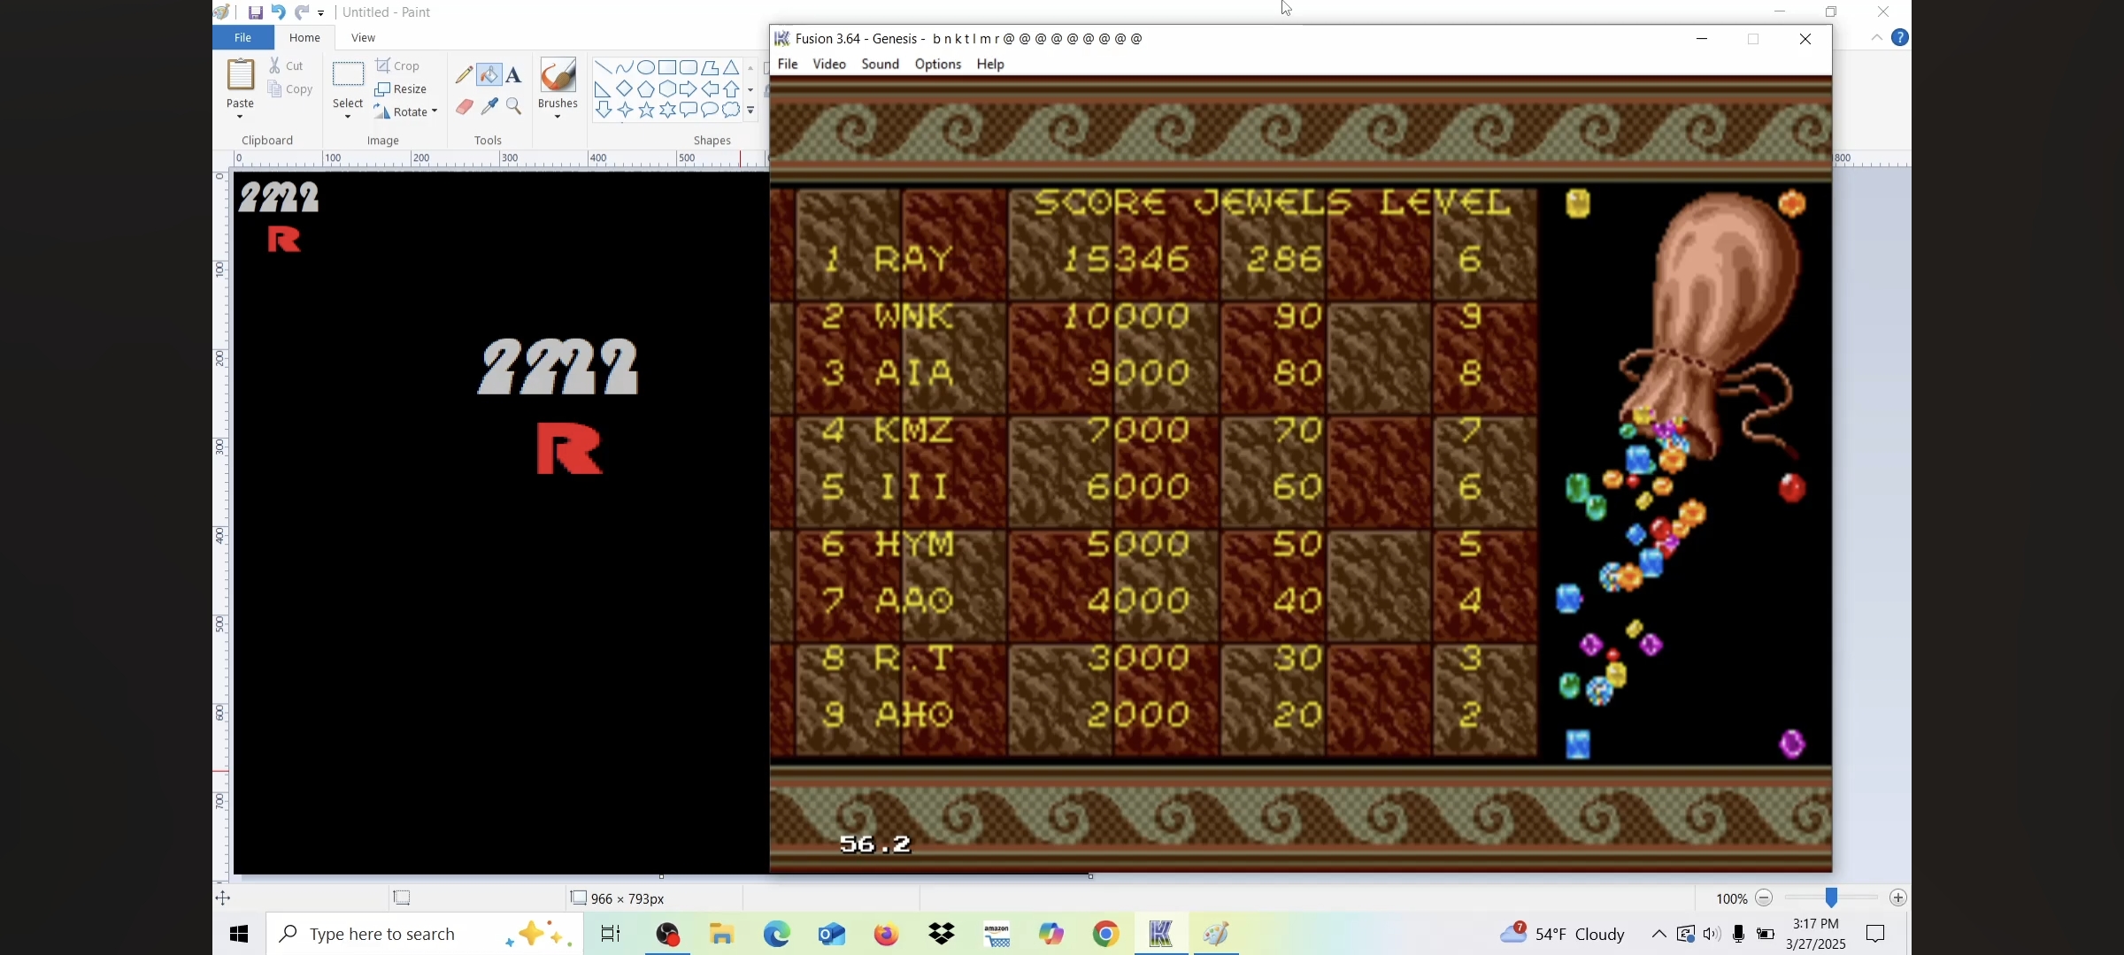This screenshot has height=955, width=2124.
Task: Pick the five-point star shape
Action: click(x=647, y=111)
